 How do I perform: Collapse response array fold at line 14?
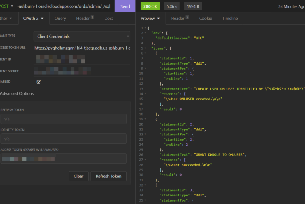point(145,94)
